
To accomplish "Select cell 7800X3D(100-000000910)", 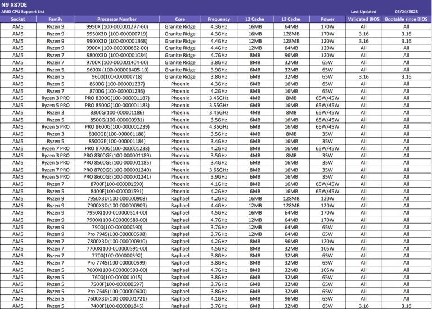I will (x=117, y=242).
